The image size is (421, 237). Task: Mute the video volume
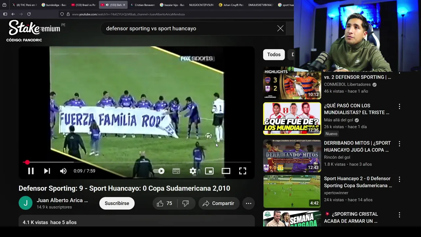pos(63,171)
